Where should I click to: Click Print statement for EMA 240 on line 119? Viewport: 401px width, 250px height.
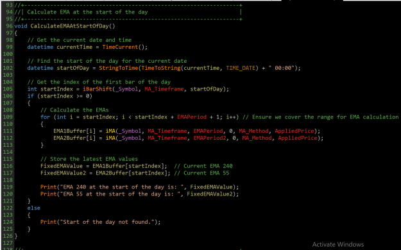pos(140,187)
